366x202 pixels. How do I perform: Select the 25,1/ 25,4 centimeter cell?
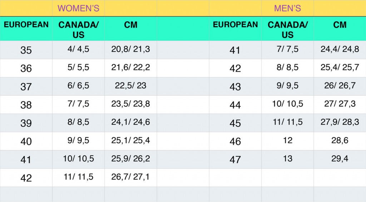click(x=130, y=141)
